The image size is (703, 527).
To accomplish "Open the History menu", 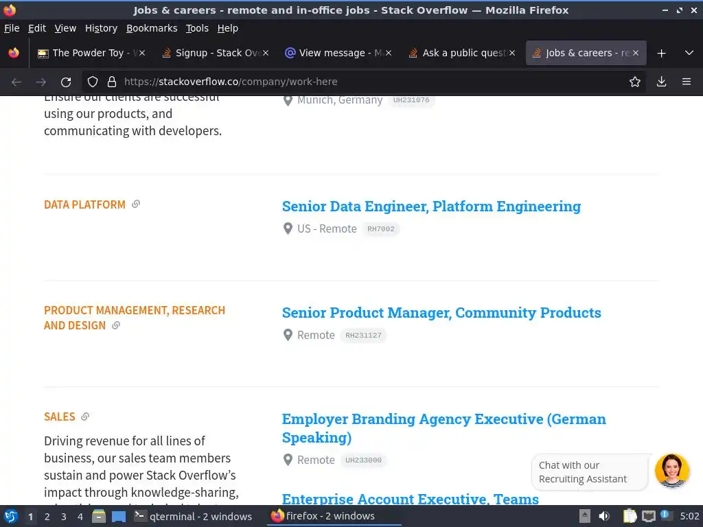I will coord(101,28).
